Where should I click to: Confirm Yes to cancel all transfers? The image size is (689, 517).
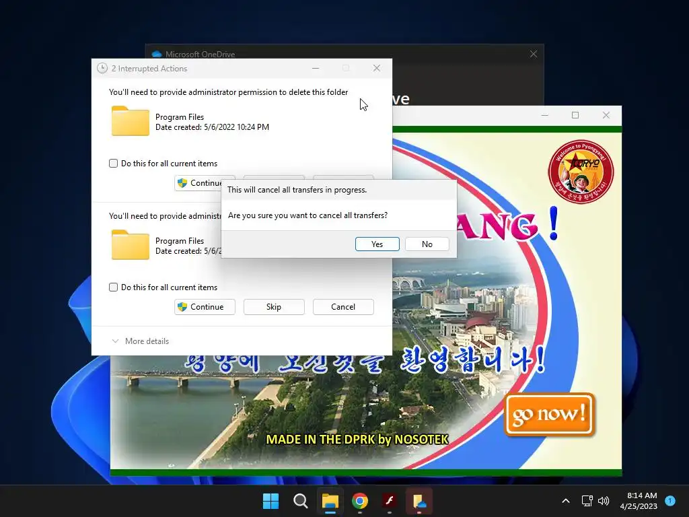click(x=377, y=244)
